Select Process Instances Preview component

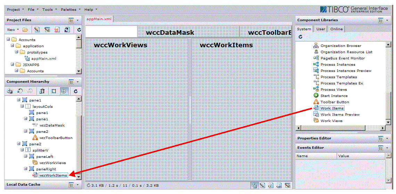346,71
